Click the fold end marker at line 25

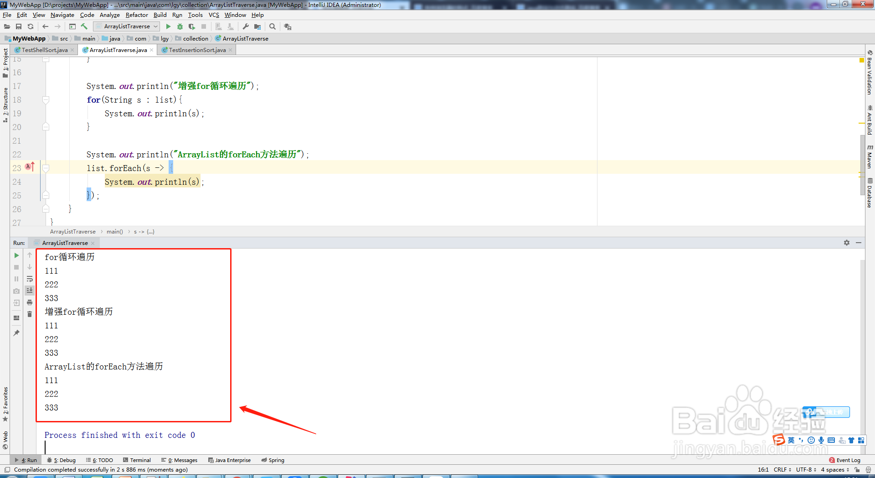(46, 195)
